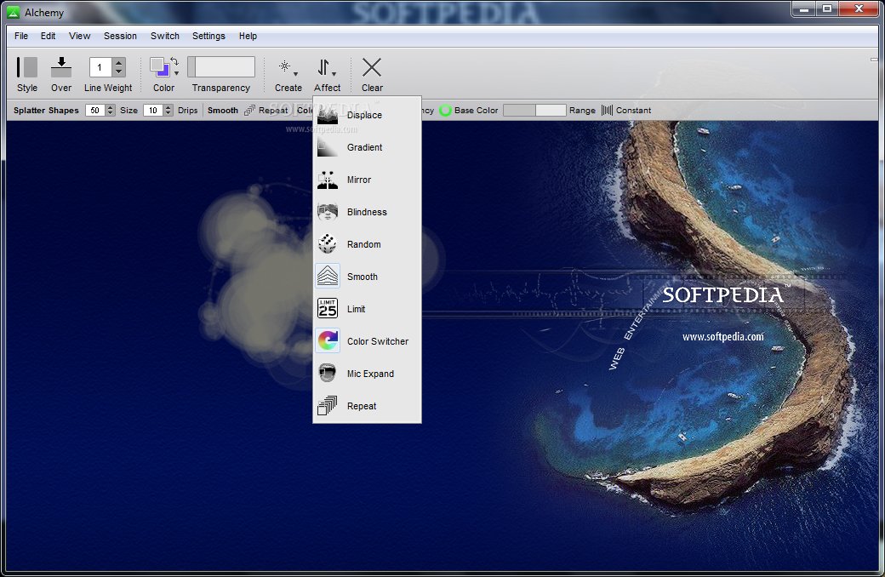This screenshot has width=885, height=577.
Task: Increase the Splatter Shapes value
Action: tap(111, 107)
